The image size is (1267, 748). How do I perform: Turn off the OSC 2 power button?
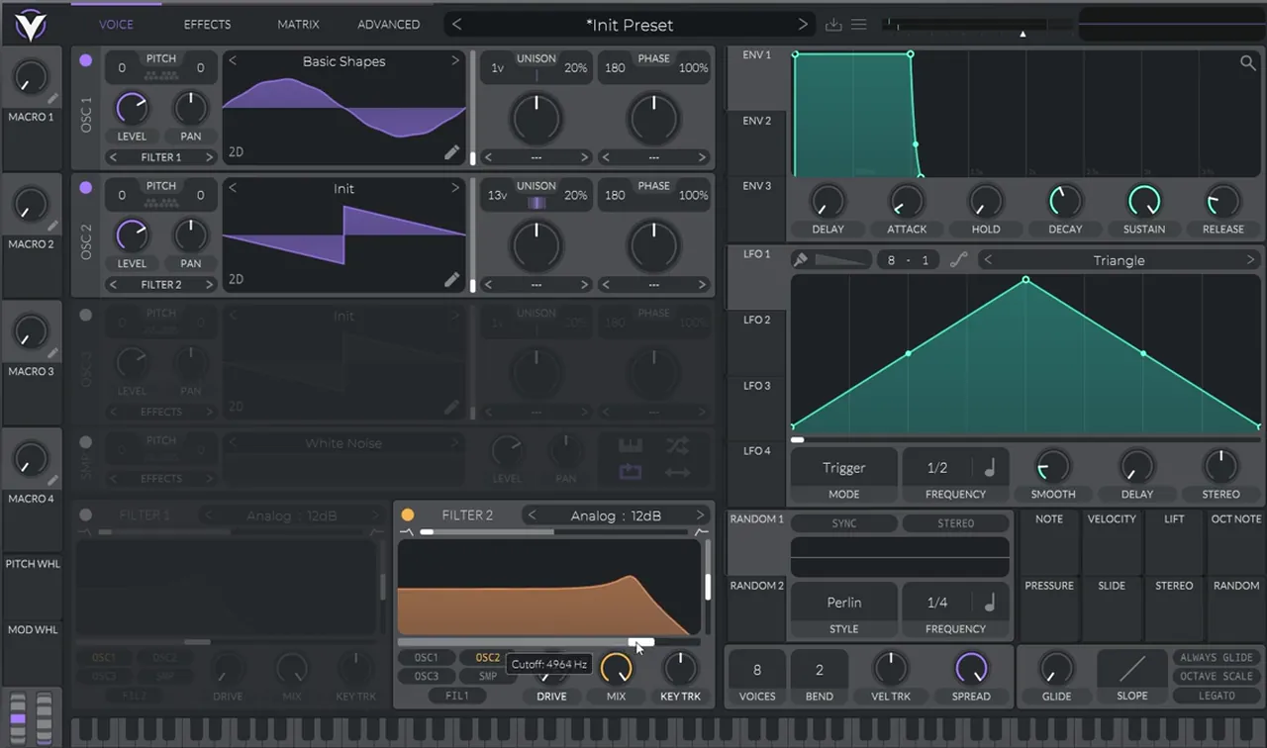pos(85,187)
